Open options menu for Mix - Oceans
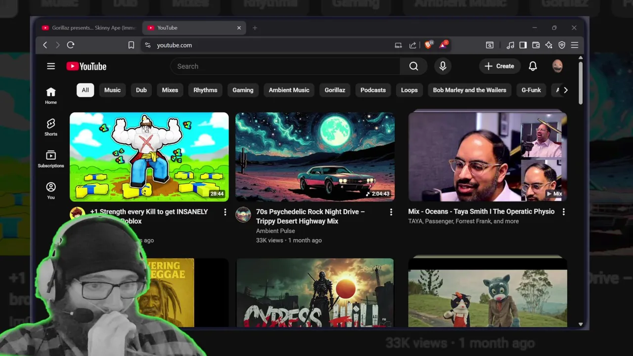This screenshot has width=633, height=356. click(563, 212)
